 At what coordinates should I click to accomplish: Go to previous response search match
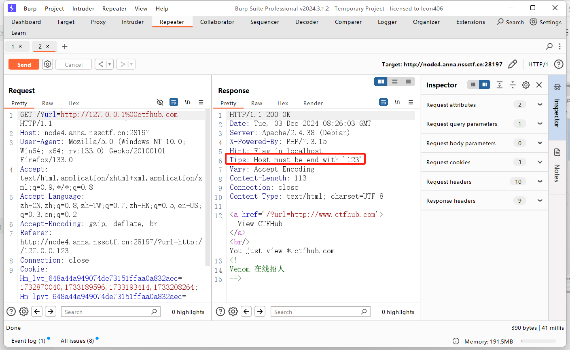246,312
